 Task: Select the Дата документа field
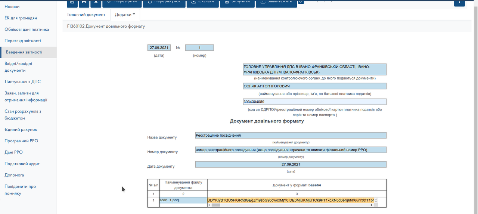[x=291, y=164]
